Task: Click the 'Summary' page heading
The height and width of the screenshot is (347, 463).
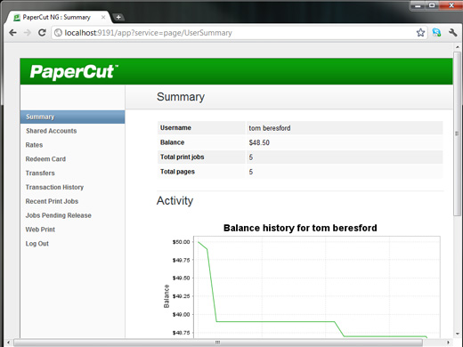Action: [x=181, y=97]
